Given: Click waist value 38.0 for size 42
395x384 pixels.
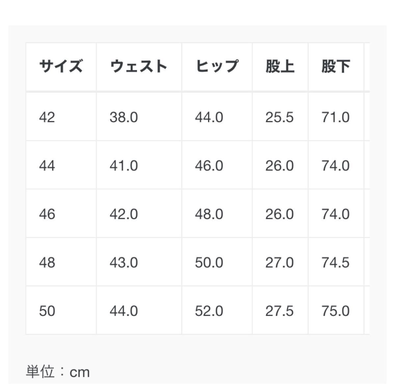Looking at the screenshot, I should point(124,117).
